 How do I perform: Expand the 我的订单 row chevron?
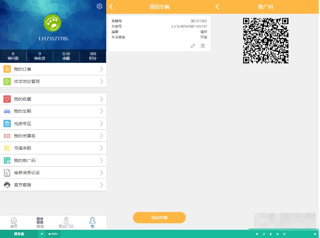tap(101, 69)
